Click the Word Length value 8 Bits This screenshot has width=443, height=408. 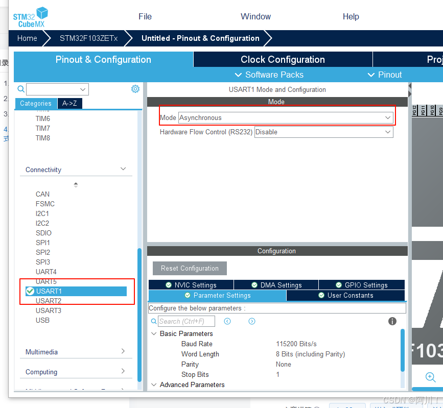[310, 354]
